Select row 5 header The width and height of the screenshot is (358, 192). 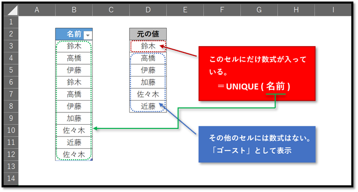(x=11, y=70)
